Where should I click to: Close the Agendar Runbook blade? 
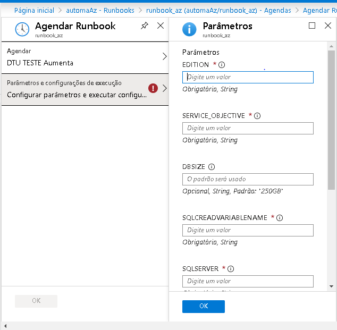pos(161,26)
